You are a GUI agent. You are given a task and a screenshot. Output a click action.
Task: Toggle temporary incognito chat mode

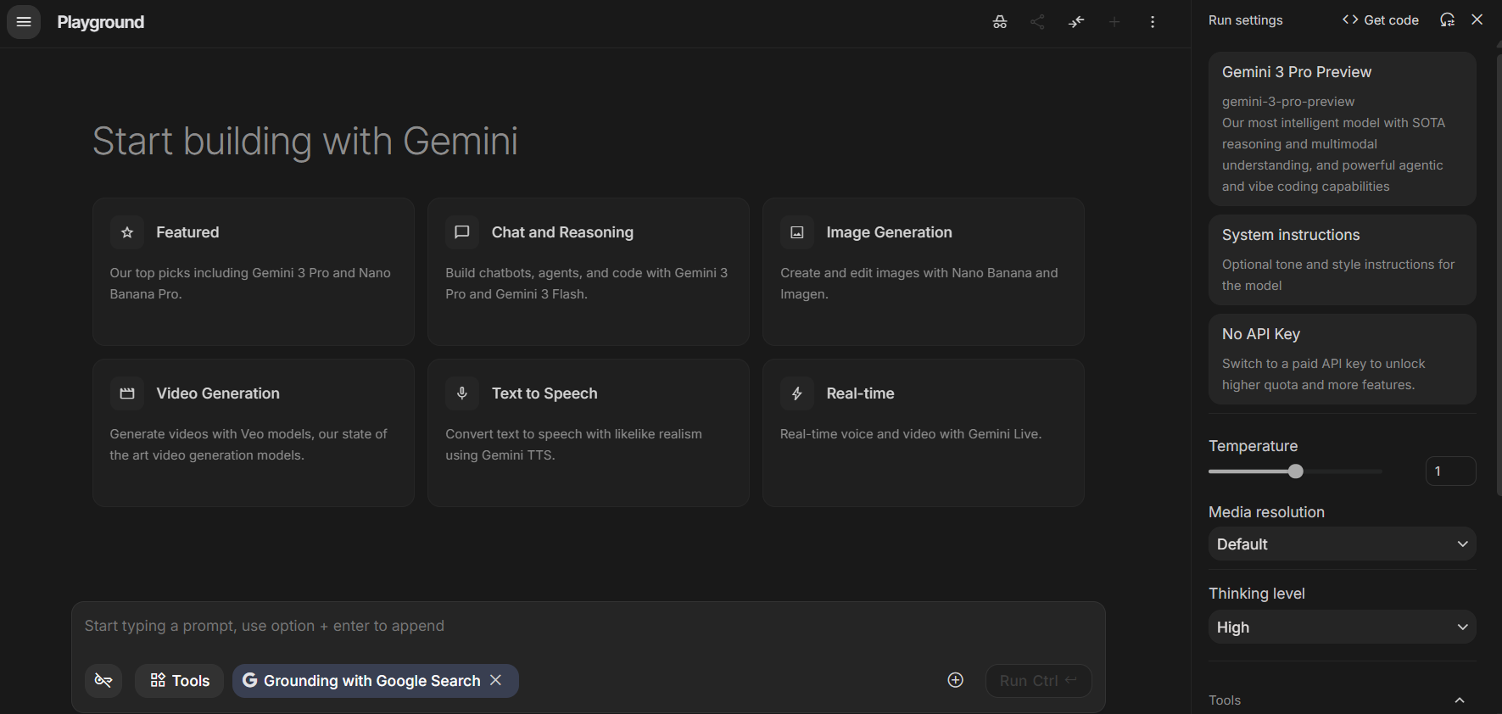1000,22
